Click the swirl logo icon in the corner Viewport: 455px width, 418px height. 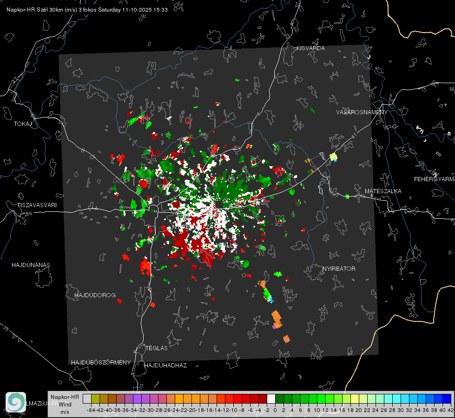click(x=16, y=402)
